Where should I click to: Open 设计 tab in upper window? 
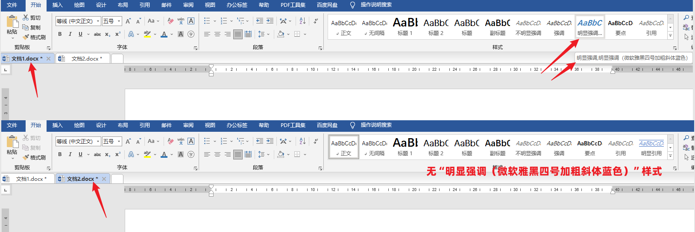point(101,5)
